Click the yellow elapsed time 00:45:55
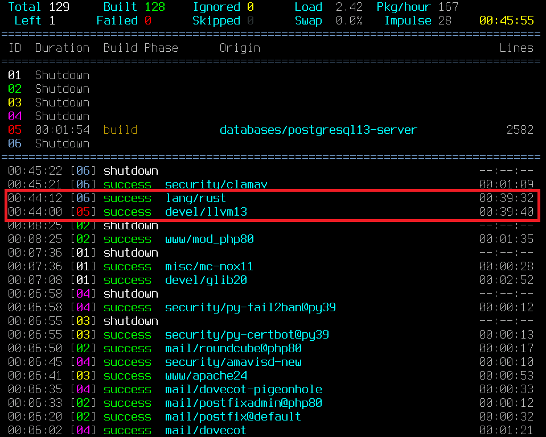 point(506,20)
